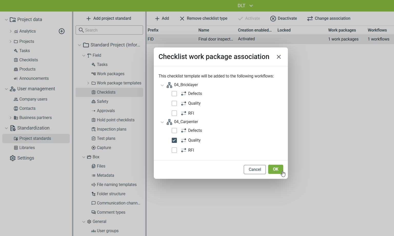Click the Files document icon under Box
The height and width of the screenshot is (236, 394).
tap(94, 166)
